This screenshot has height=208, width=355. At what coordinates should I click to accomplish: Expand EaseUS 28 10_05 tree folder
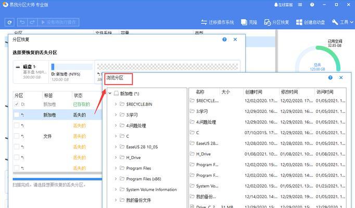tap(116, 147)
